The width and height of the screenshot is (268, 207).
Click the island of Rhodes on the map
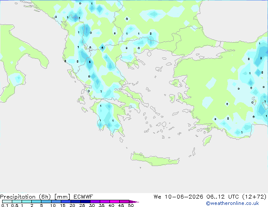coord(207,140)
